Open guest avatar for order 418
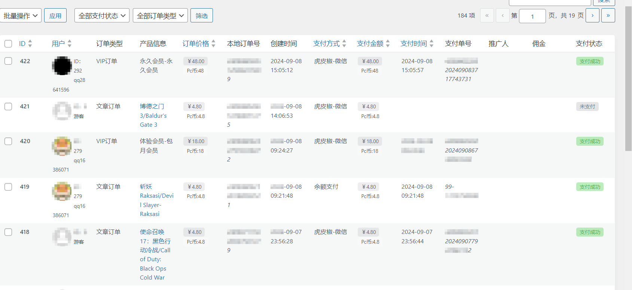This screenshot has height=290, width=632. click(62, 237)
